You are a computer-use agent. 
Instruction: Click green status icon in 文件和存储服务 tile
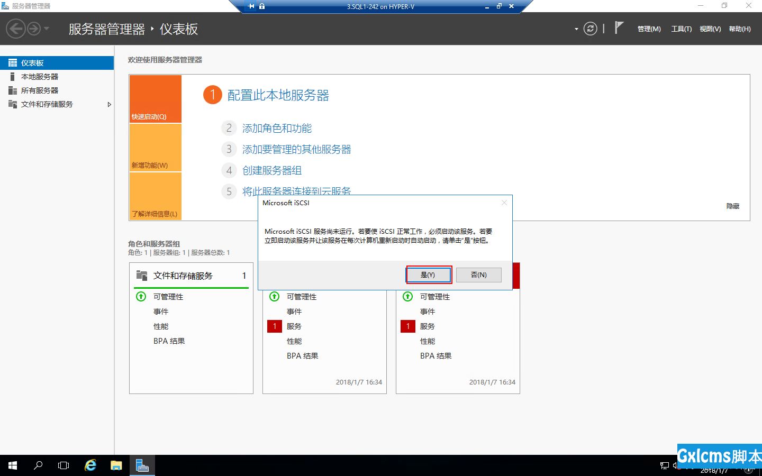pyautogui.click(x=141, y=297)
